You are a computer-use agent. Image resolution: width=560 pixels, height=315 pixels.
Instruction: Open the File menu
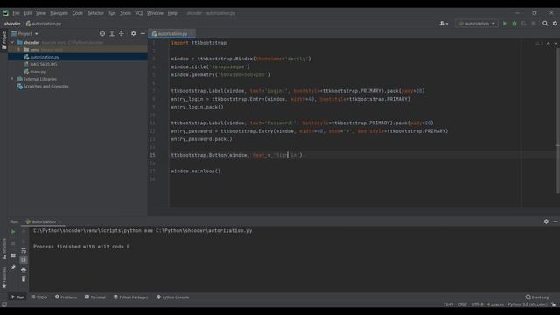click(17, 13)
